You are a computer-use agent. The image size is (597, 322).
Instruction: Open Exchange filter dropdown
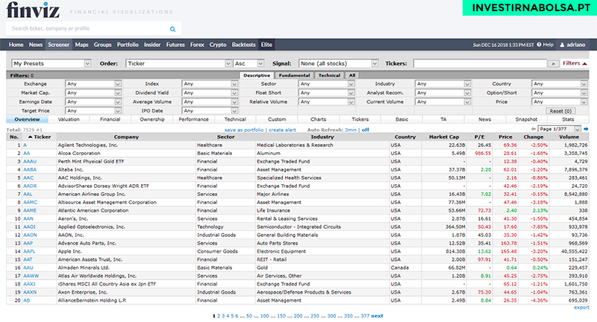tap(93, 83)
